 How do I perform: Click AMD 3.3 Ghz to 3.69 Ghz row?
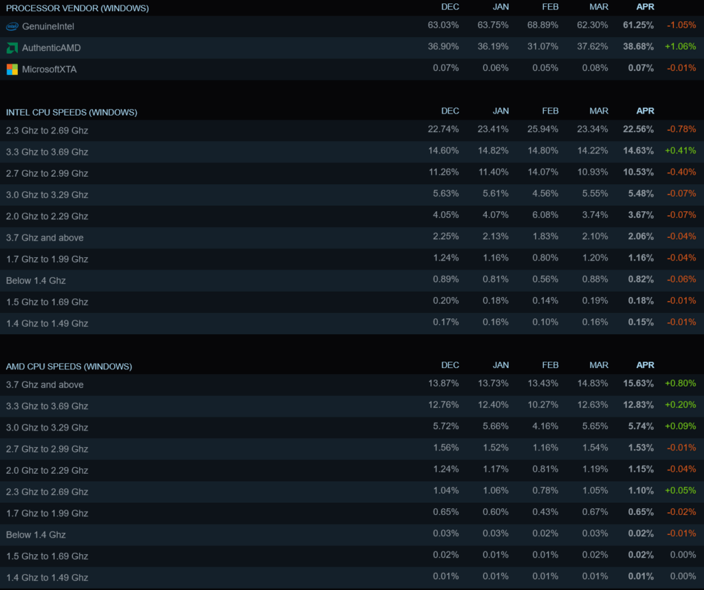352,406
